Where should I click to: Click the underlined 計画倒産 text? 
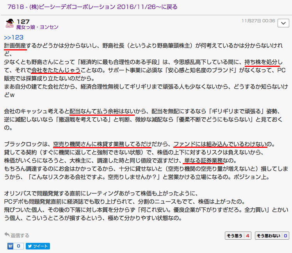coord(16,46)
